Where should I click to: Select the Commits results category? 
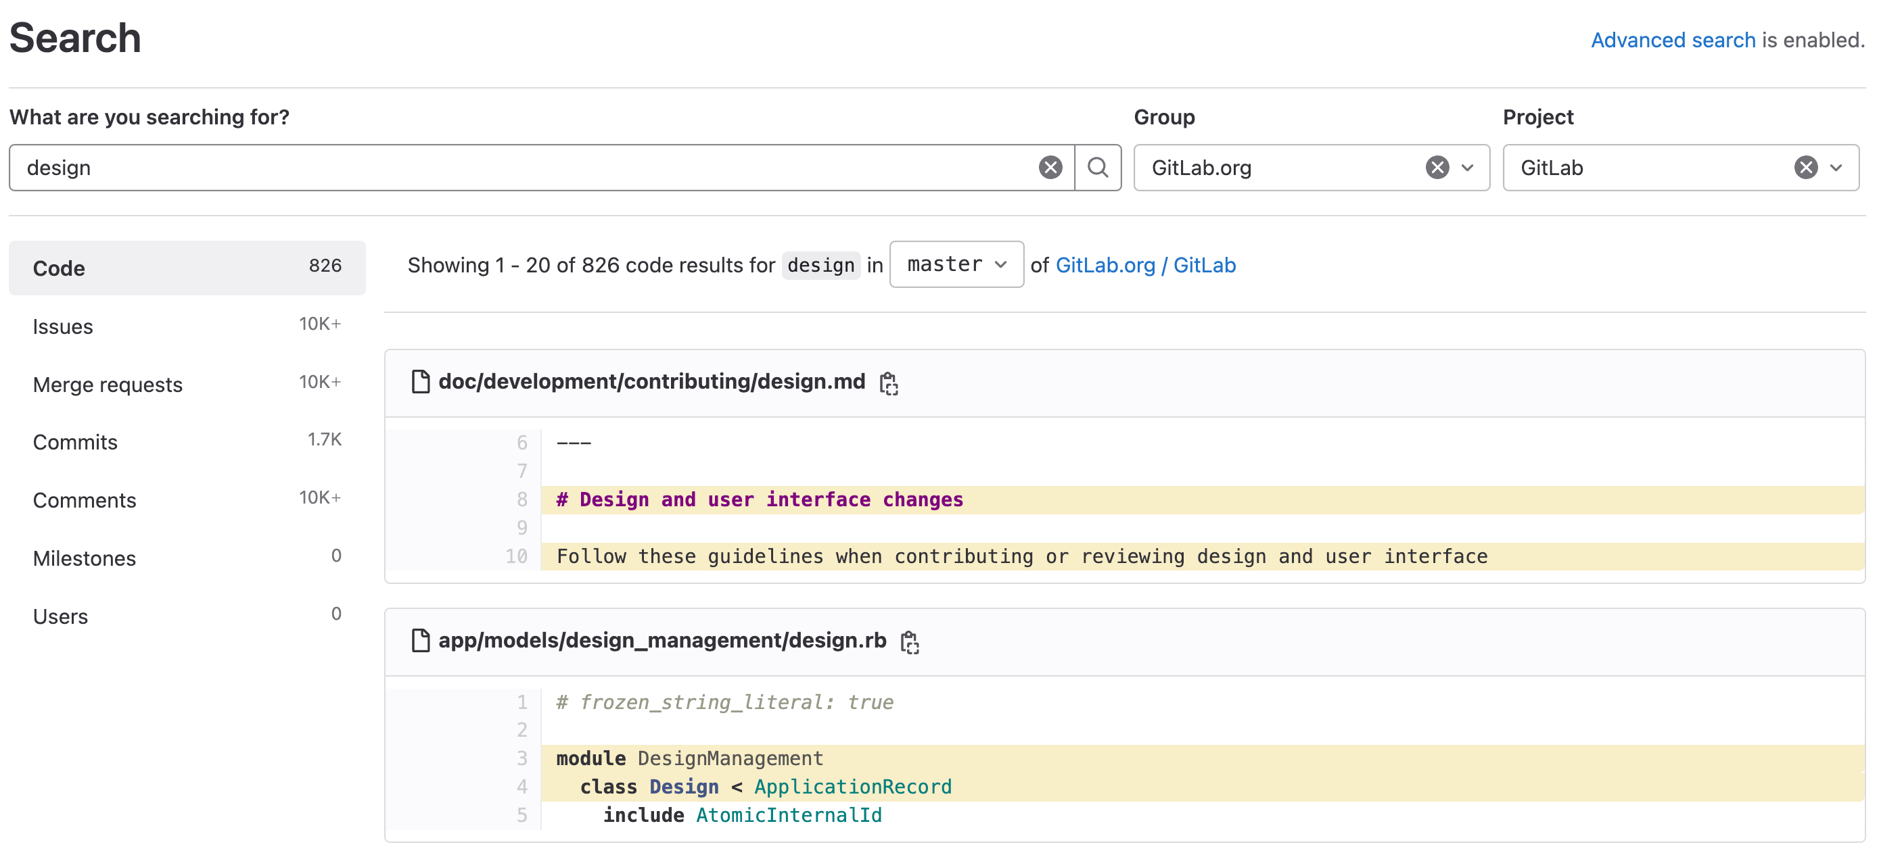click(x=74, y=442)
